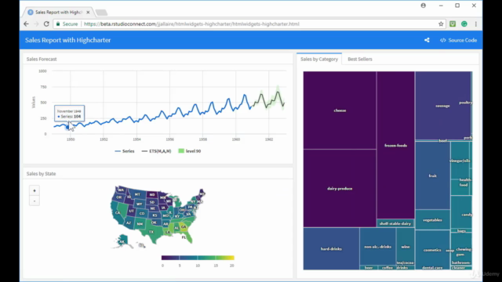Select the vegetables treemap block

[432, 219]
